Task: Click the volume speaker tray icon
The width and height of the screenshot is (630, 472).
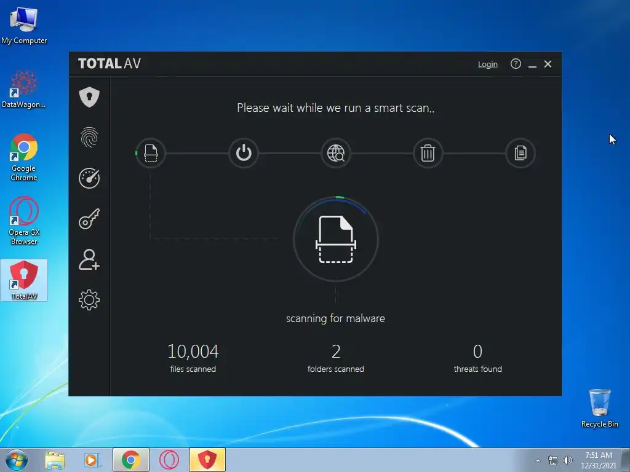Action: 568,460
